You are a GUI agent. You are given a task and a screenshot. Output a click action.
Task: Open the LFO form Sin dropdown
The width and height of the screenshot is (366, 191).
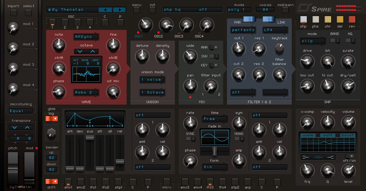215,167
